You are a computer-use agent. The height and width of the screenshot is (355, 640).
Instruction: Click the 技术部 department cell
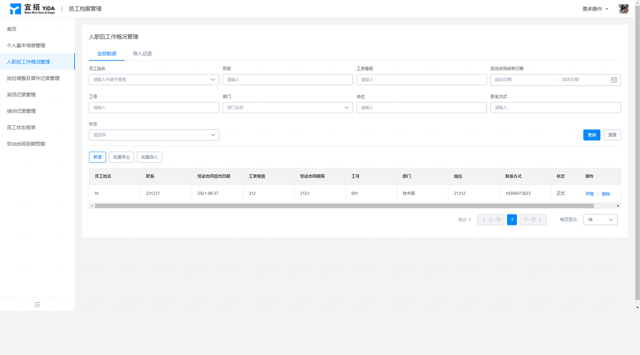423,193
